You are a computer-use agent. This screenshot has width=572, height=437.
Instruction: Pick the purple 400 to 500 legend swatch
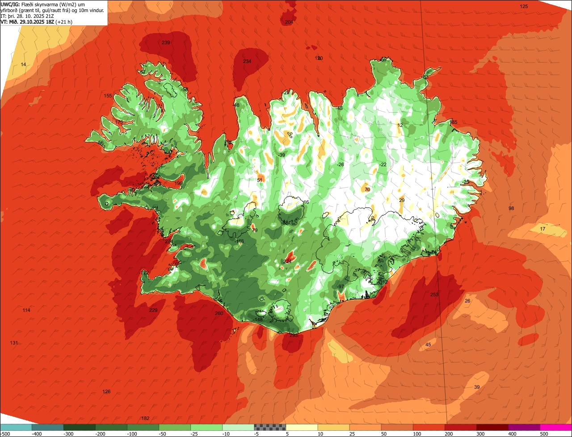coord(524,427)
